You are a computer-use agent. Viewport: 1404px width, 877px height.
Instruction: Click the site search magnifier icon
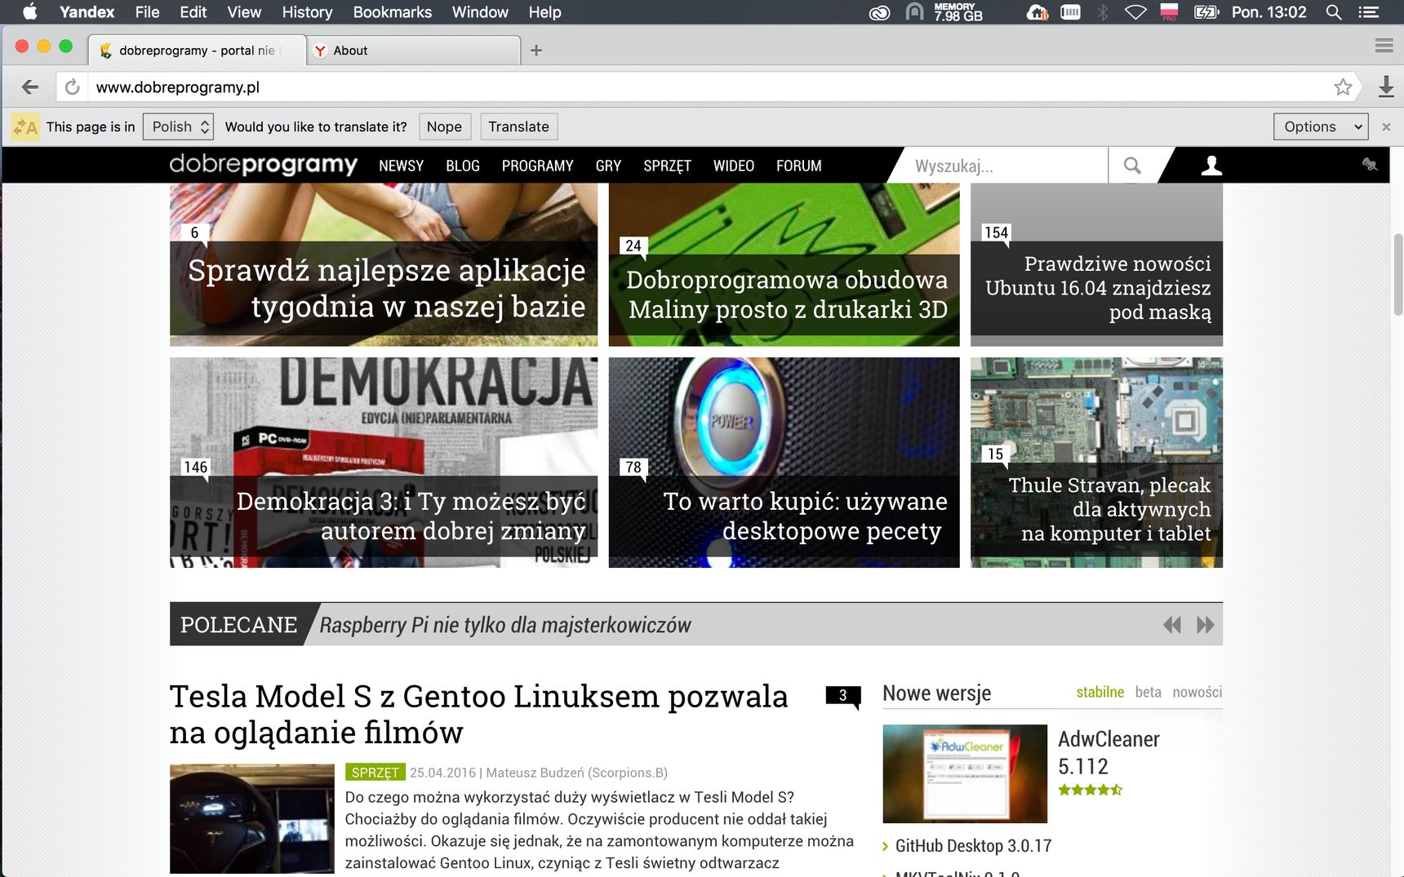[x=1132, y=166]
